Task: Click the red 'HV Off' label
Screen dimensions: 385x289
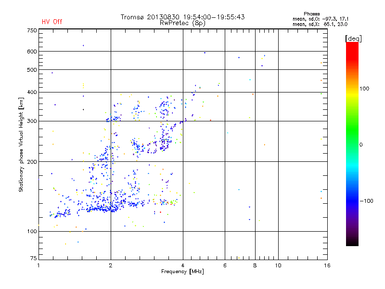Action: click(x=52, y=22)
